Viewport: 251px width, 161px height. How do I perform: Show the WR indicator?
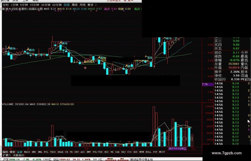[x=112, y=152]
